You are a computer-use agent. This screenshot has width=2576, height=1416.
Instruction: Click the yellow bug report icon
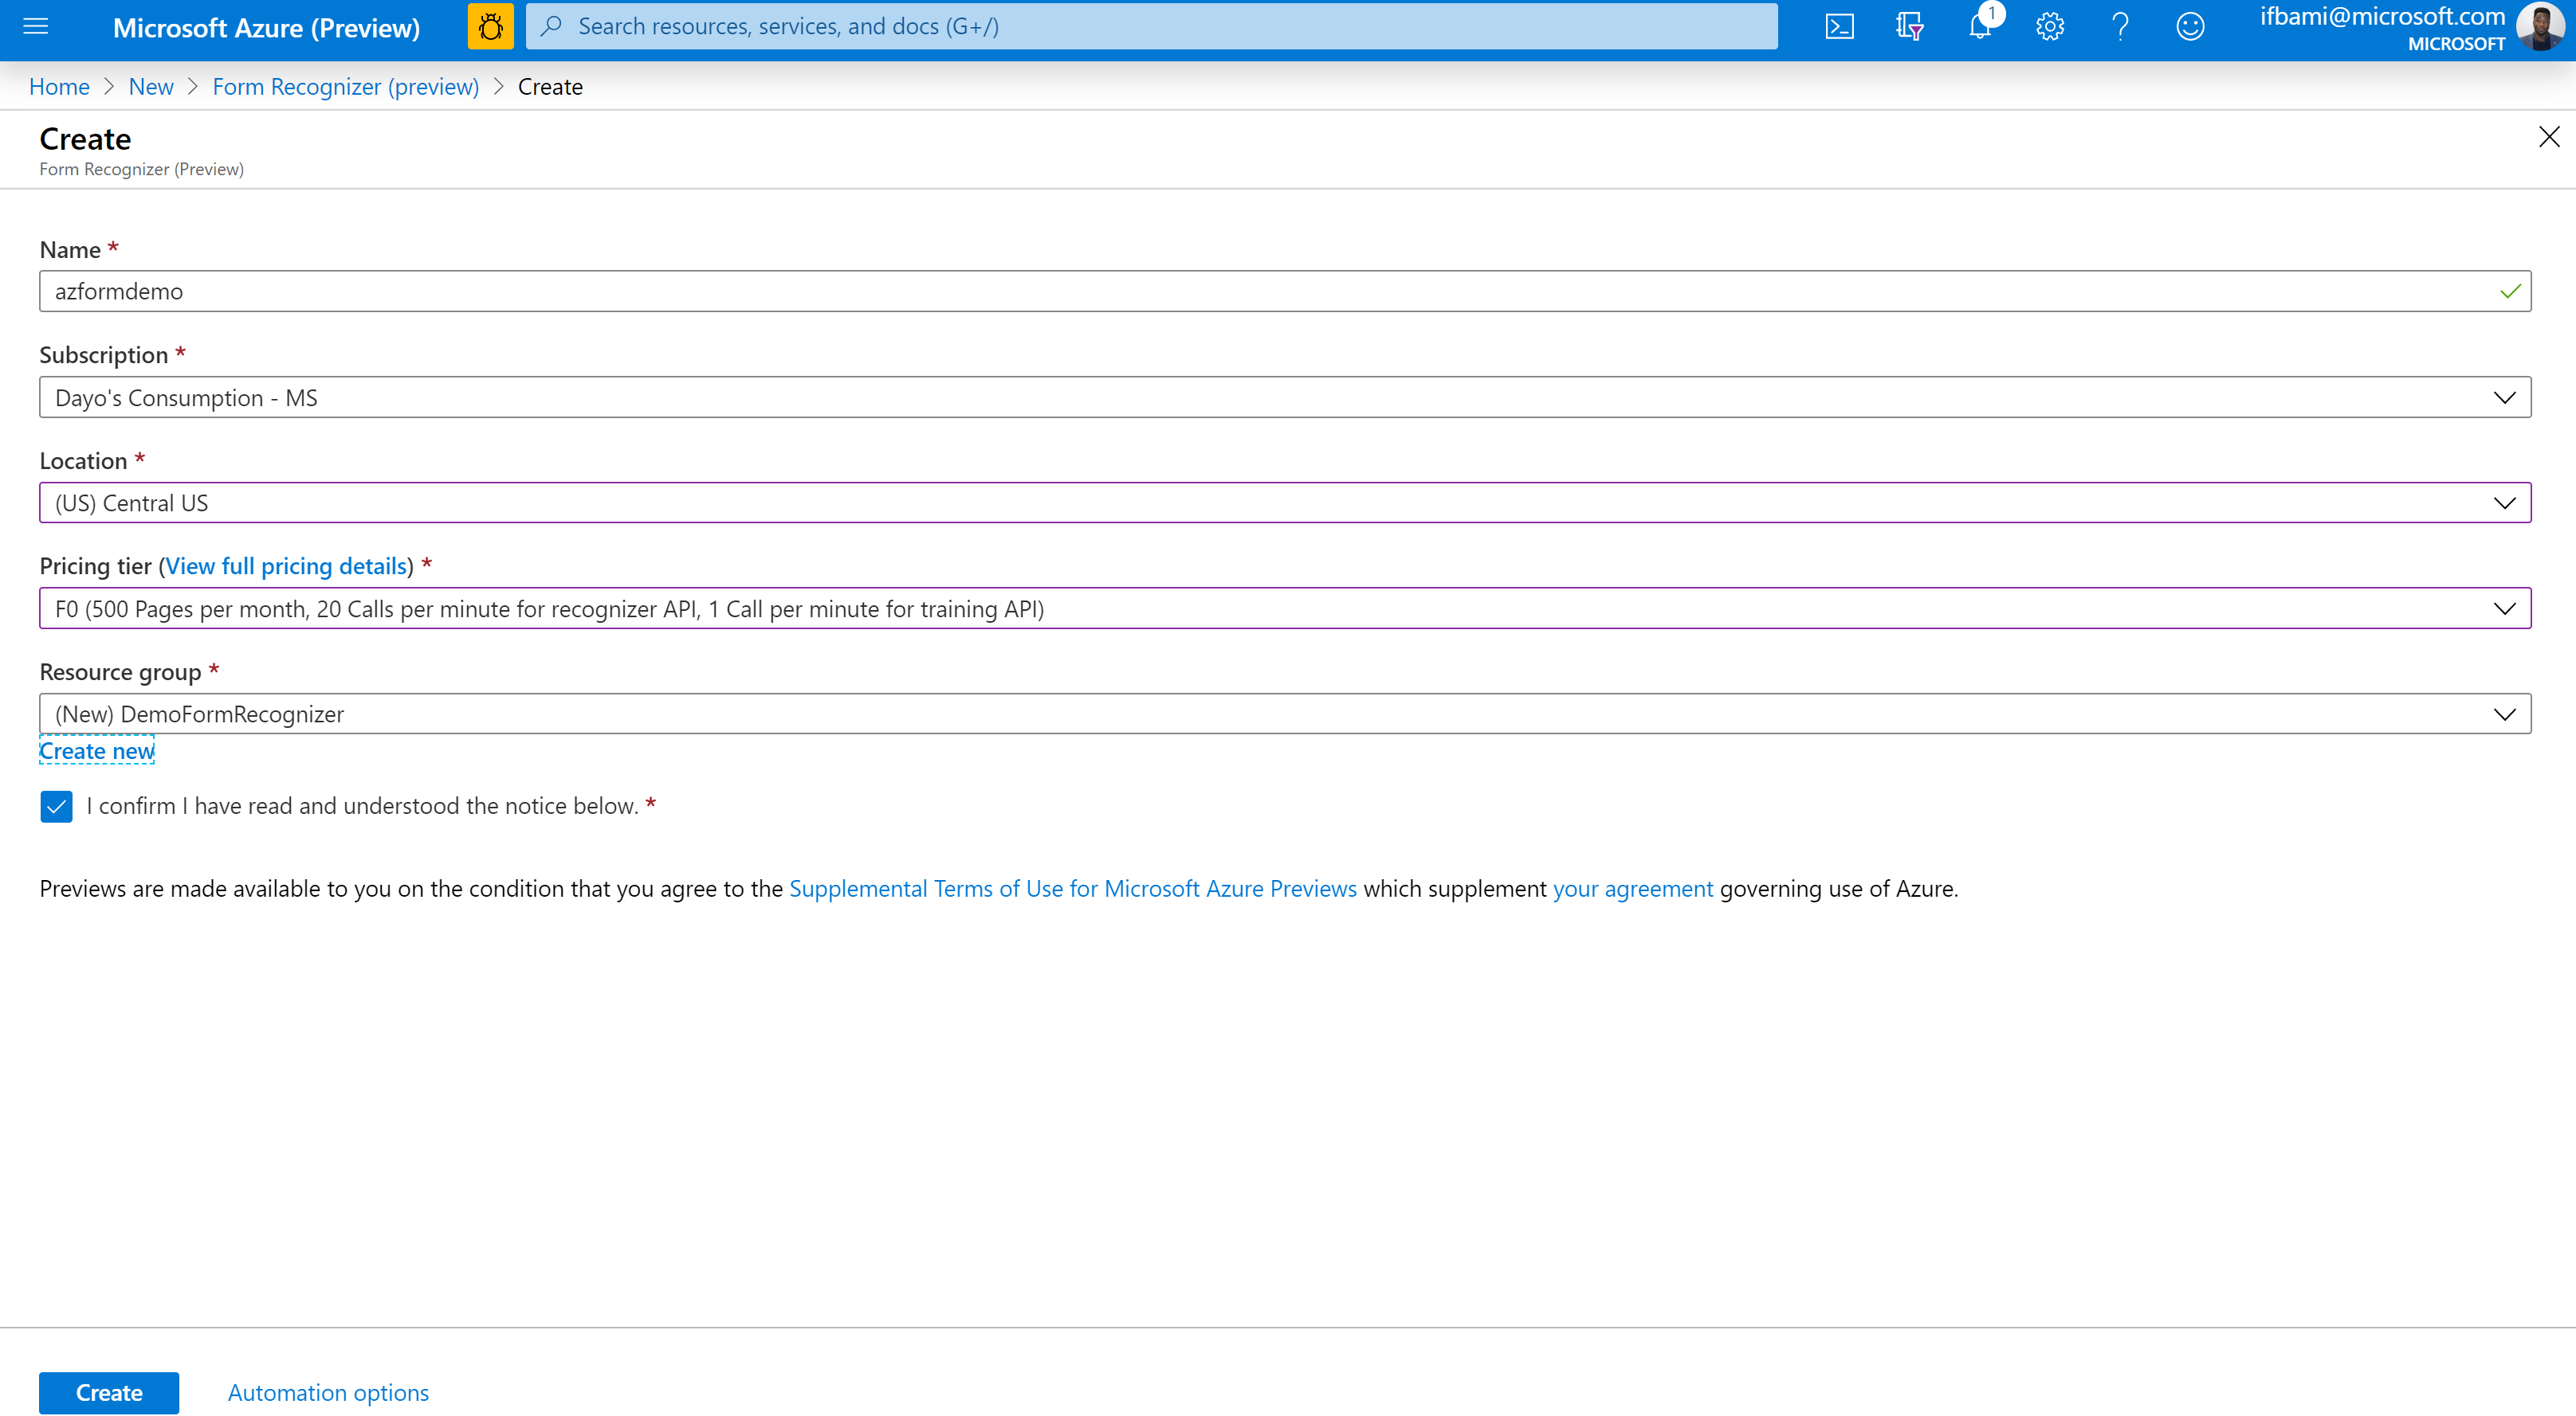[490, 27]
